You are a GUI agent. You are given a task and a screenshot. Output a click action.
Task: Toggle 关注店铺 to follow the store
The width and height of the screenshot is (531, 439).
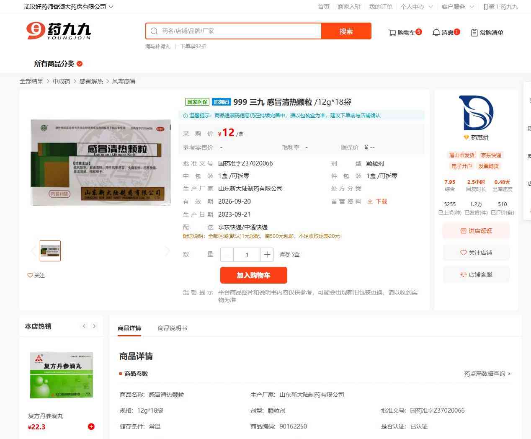(476, 253)
